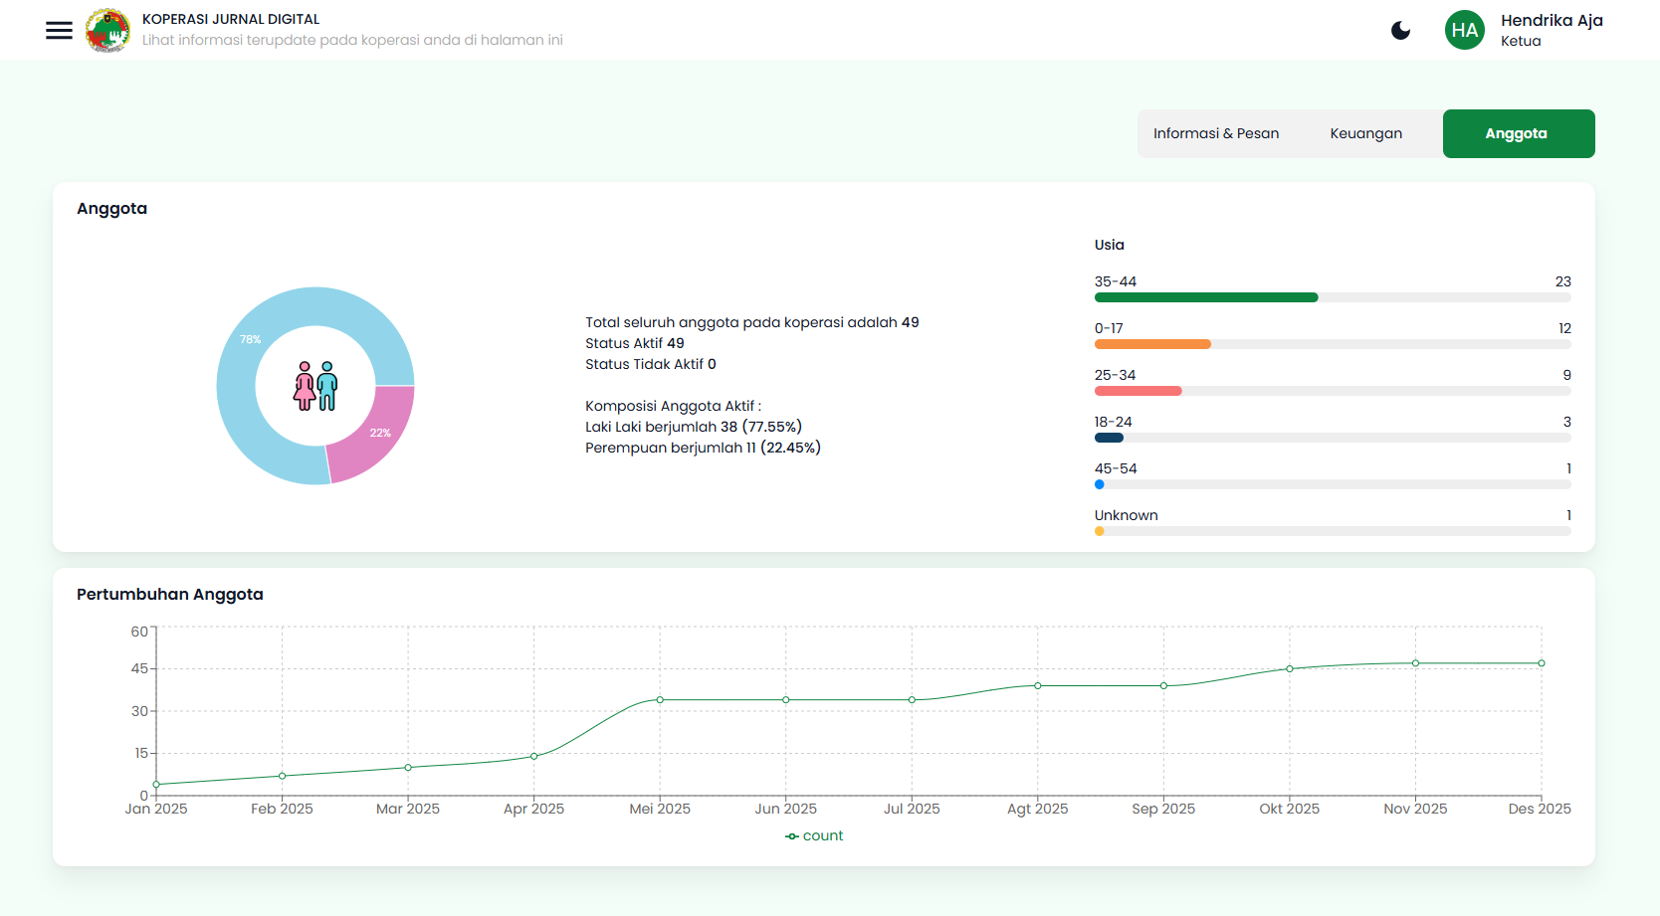
Task: Click the Hendrika Aja profile name
Action: 1552,20
